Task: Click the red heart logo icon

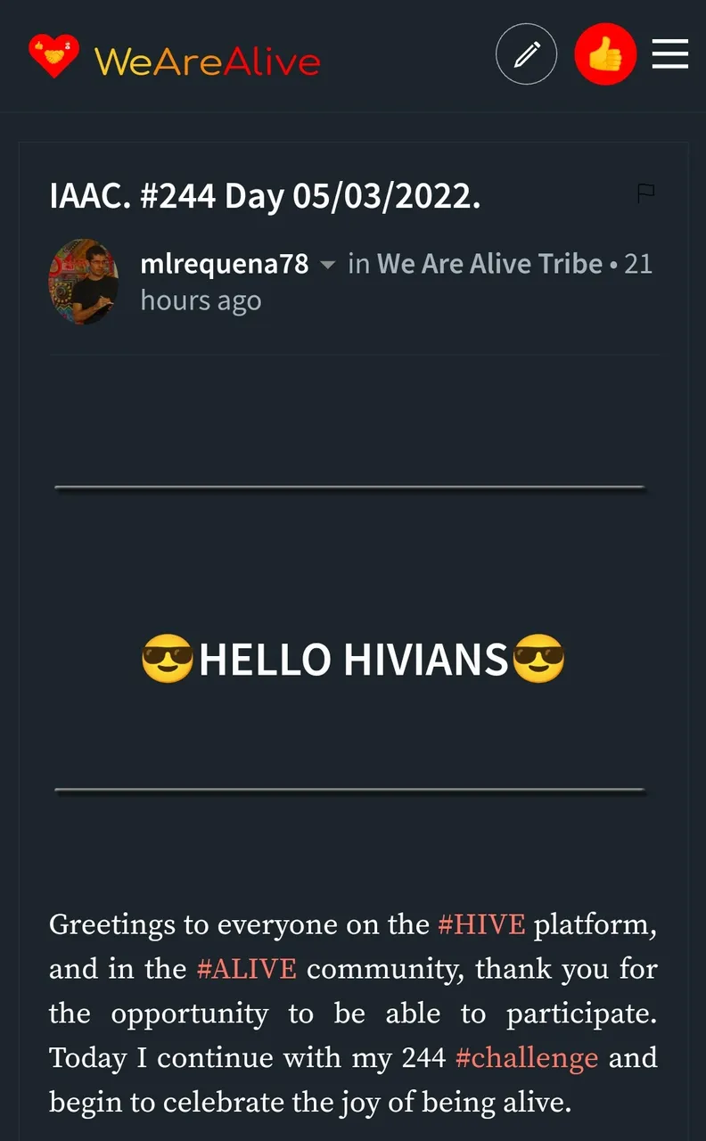Action: [x=53, y=56]
